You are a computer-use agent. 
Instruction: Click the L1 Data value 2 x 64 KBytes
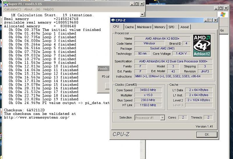point(199,90)
